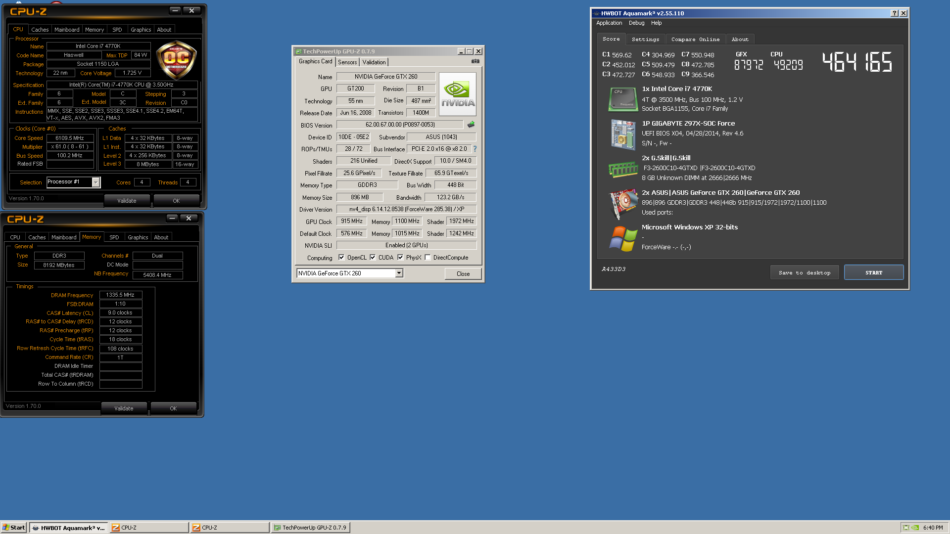Viewport: 950px width, 534px height.
Task: Click the GPU-Z title bar icon
Action: tap(298, 51)
